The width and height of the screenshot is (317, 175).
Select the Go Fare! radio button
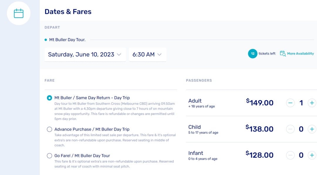coord(49,156)
